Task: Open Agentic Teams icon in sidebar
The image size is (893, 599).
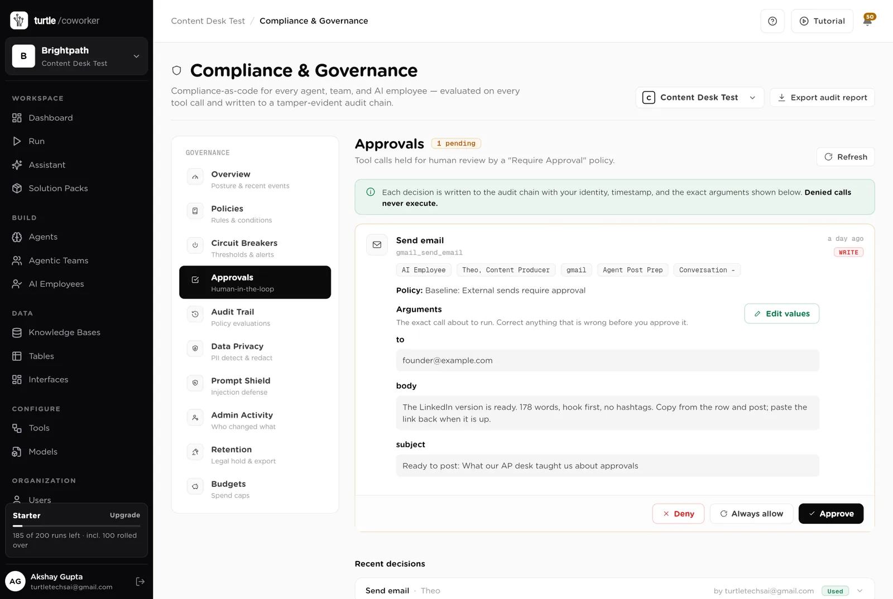Action: [x=17, y=260]
